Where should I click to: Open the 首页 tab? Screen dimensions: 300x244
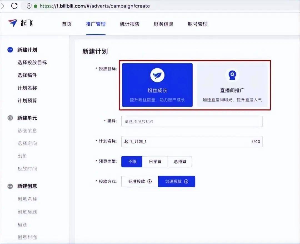[x=67, y=24]
